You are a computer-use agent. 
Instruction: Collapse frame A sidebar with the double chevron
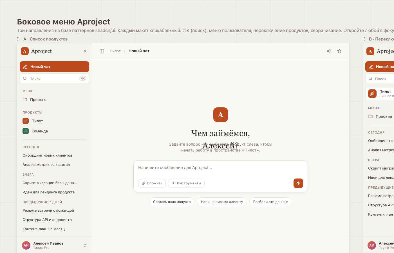coord(85,51)
